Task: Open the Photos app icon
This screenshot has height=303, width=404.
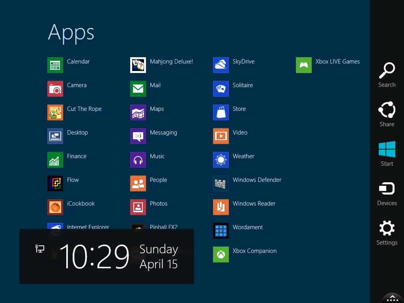Action: [138, 207]
